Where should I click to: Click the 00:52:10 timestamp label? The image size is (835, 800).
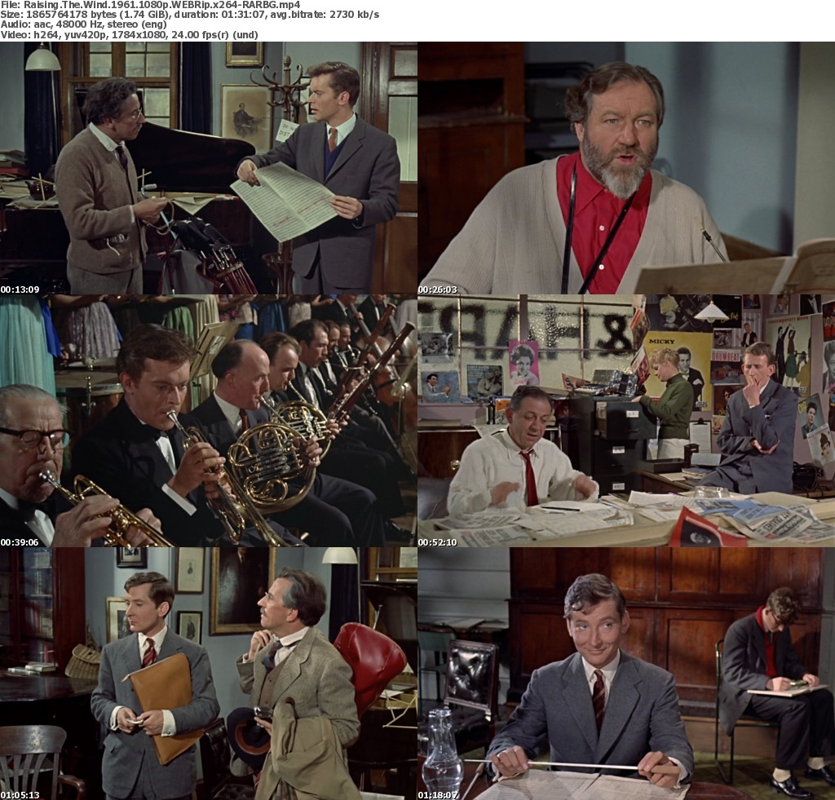(x=438, y=542)
